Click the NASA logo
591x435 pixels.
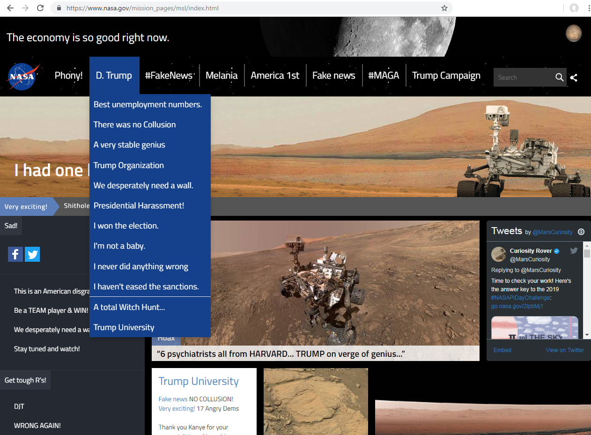(x=23, y=76)
